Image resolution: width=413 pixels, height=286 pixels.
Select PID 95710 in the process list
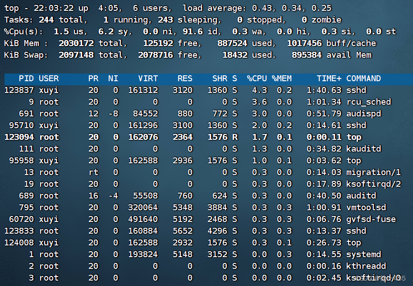pos(21,125)
